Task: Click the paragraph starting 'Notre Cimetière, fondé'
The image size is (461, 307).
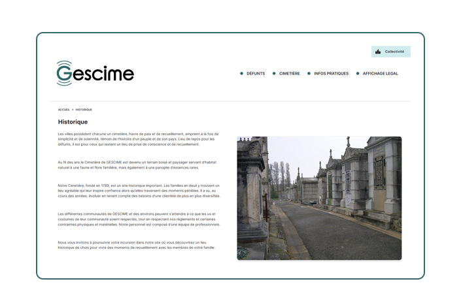Action: (140, 190)
